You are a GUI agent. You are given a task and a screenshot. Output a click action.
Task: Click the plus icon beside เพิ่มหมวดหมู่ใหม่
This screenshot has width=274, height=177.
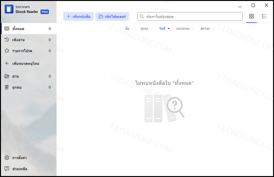pos(7,63)
